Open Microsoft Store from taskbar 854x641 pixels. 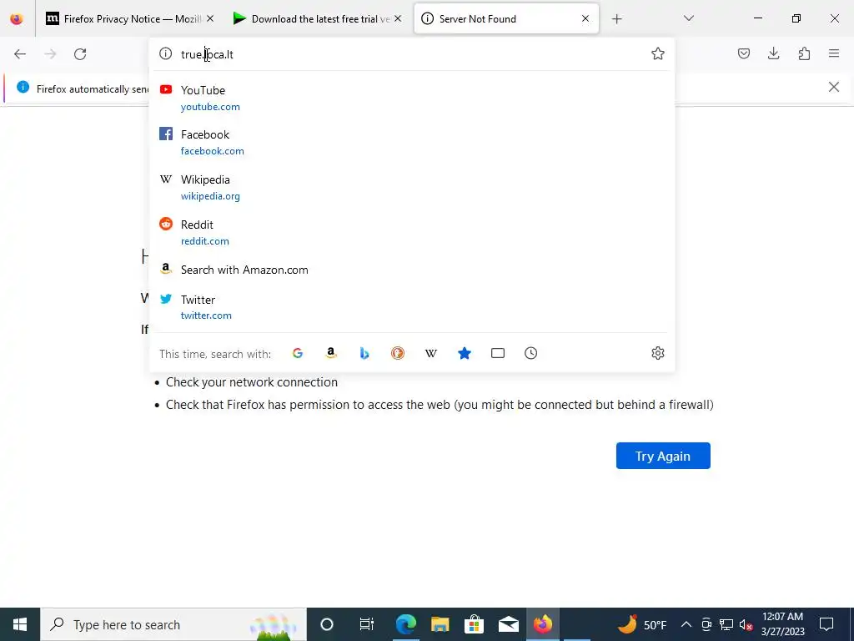pos(475,624)
